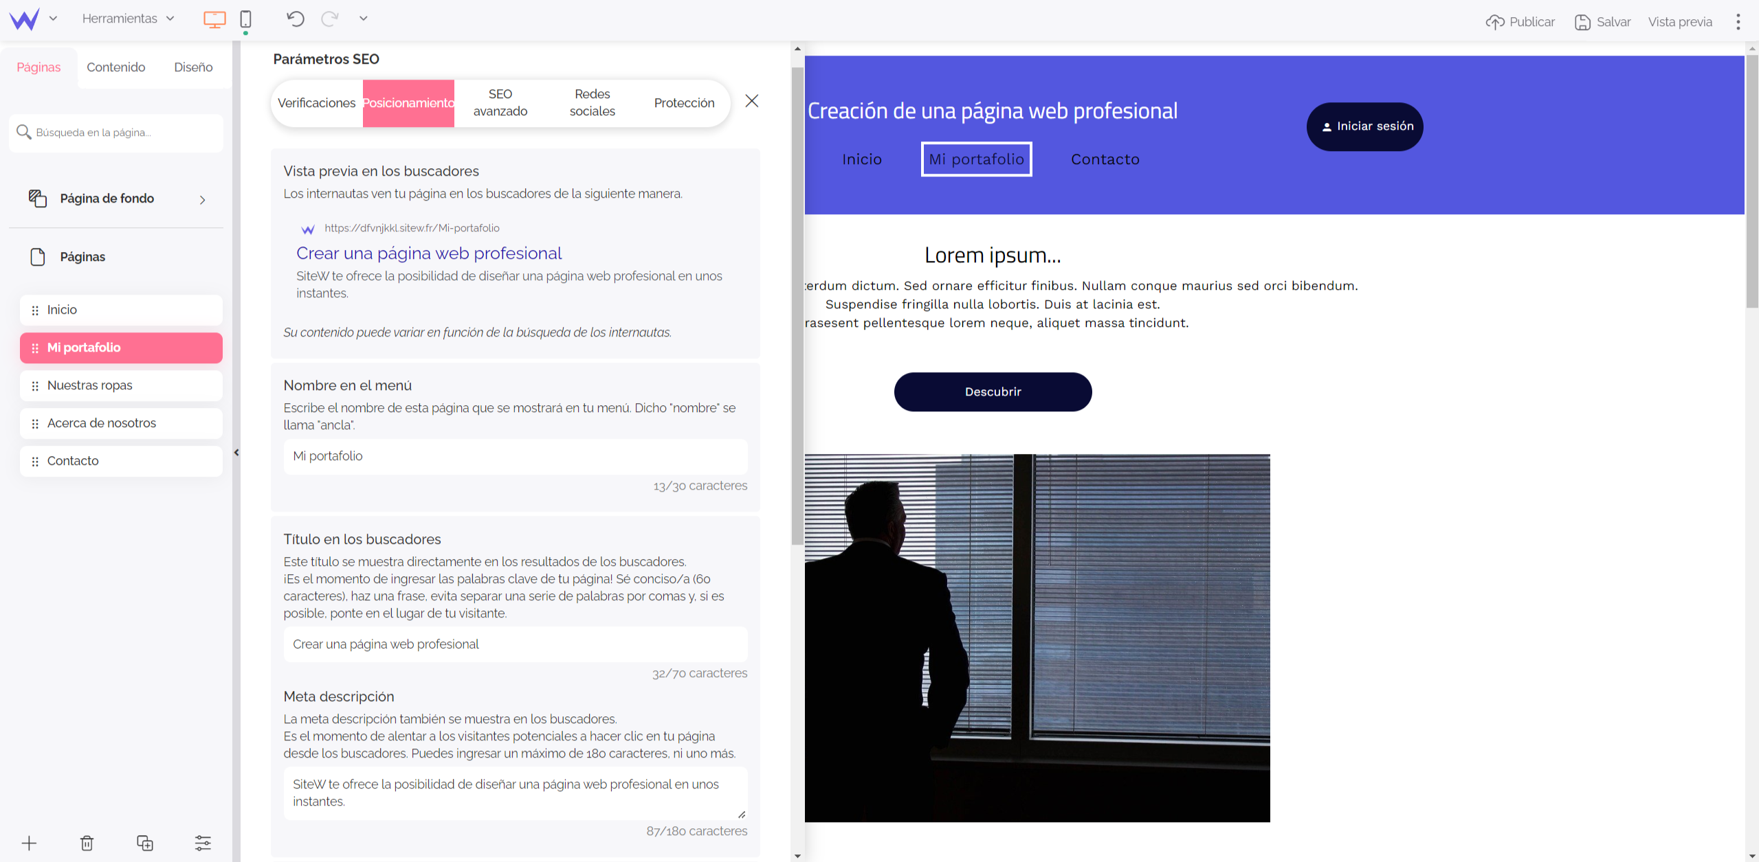This screenshot has height=862, width=1759.
Task: Select the Contenido tab
Action: pos(116,67)
